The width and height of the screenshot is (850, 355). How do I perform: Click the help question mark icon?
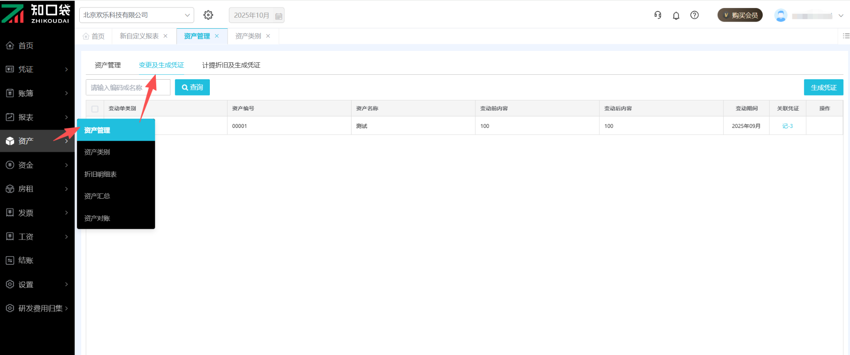click(695, 15)
